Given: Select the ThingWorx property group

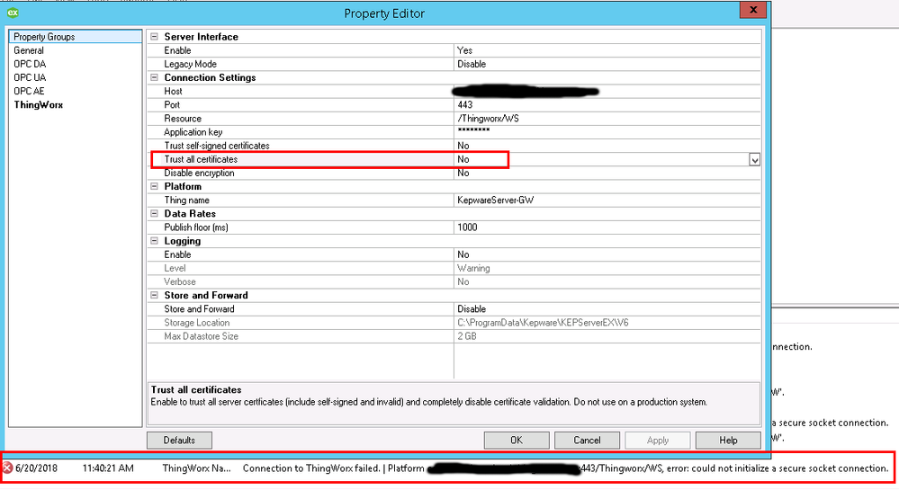Looking at the screenshot, I should coord(39,105).
